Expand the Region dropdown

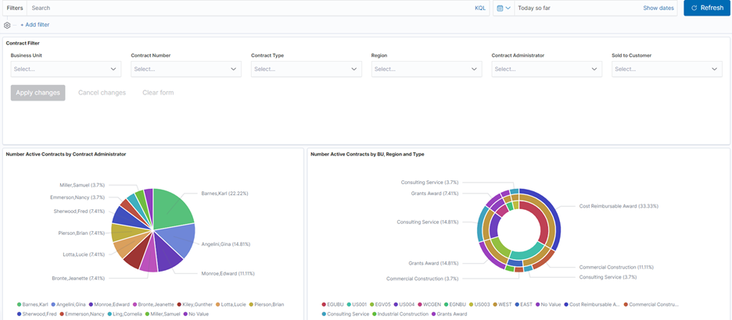coord(427,69)
